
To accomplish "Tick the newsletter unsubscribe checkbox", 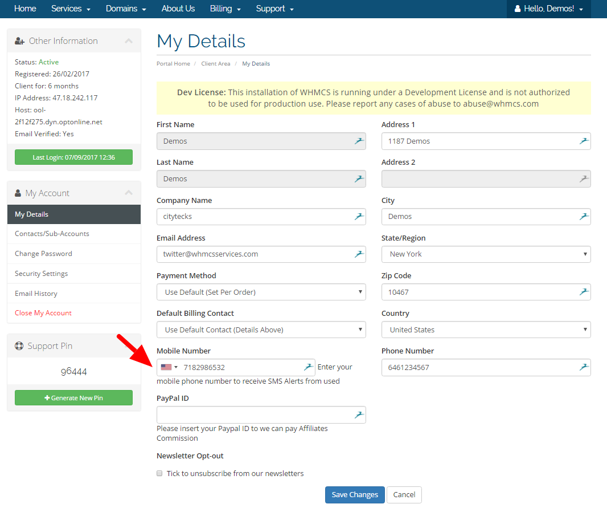I will pyautogui.click(x=159, y=473).
